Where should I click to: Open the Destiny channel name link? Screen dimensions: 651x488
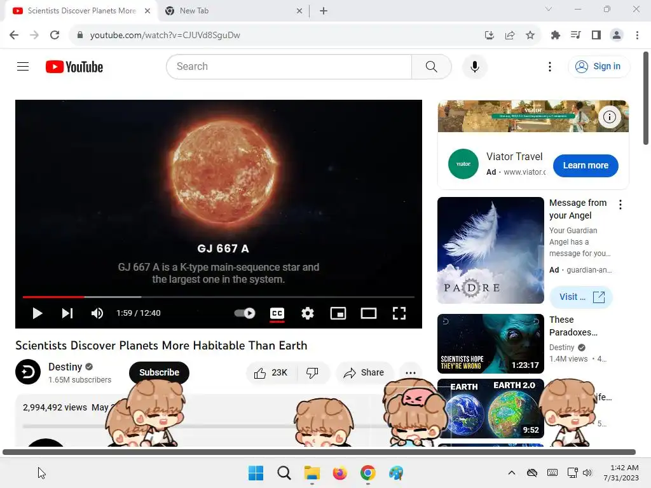(65, 367)
